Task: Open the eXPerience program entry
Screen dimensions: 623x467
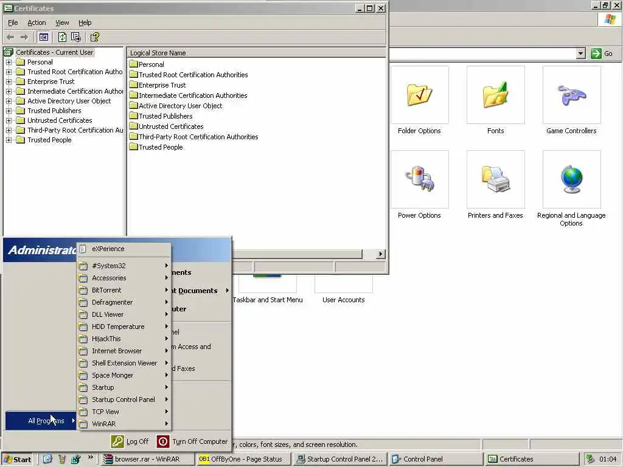Action: [124, 249]
